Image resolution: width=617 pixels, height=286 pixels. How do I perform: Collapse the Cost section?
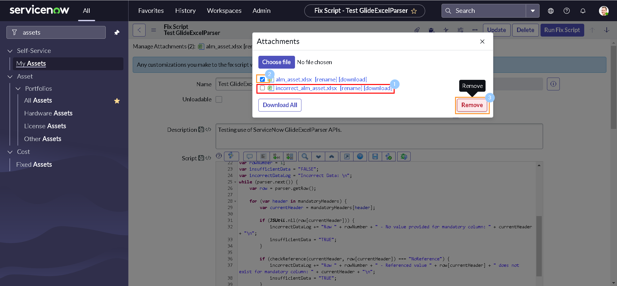tap(10, 152)
